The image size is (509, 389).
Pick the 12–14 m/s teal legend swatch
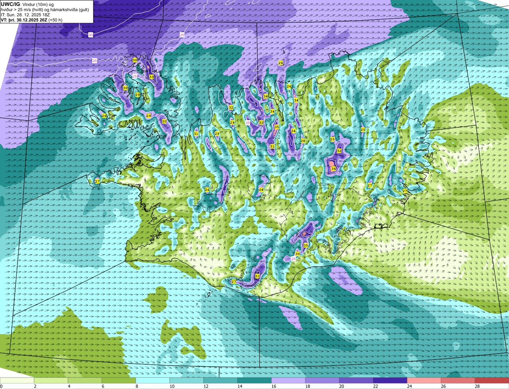tap(220, 380)
